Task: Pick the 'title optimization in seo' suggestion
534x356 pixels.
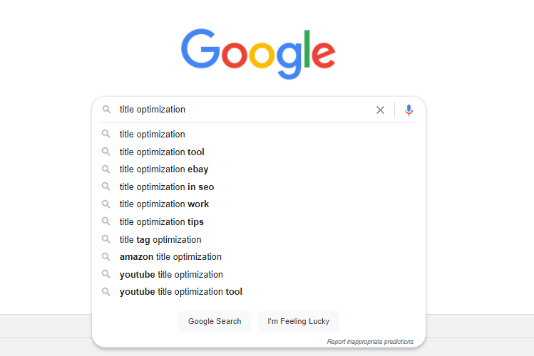Action: point(259,187)
